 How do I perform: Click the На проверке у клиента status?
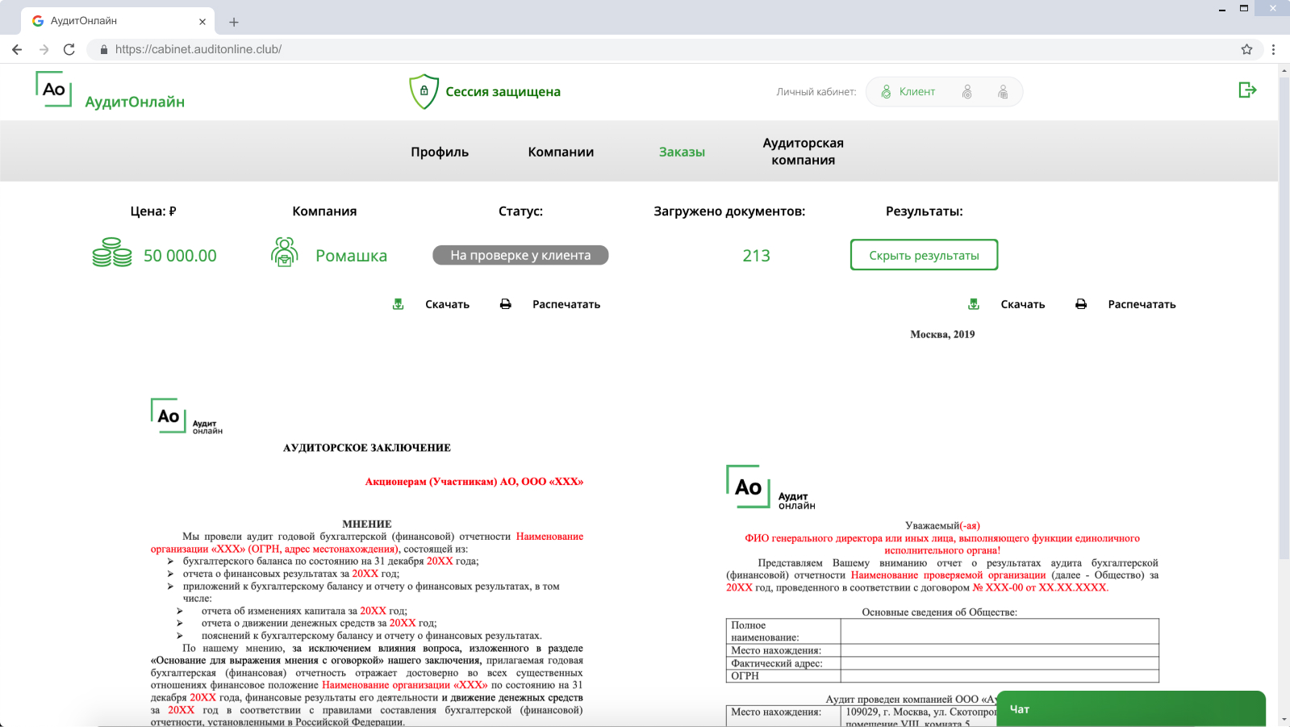tap(520, 255)
